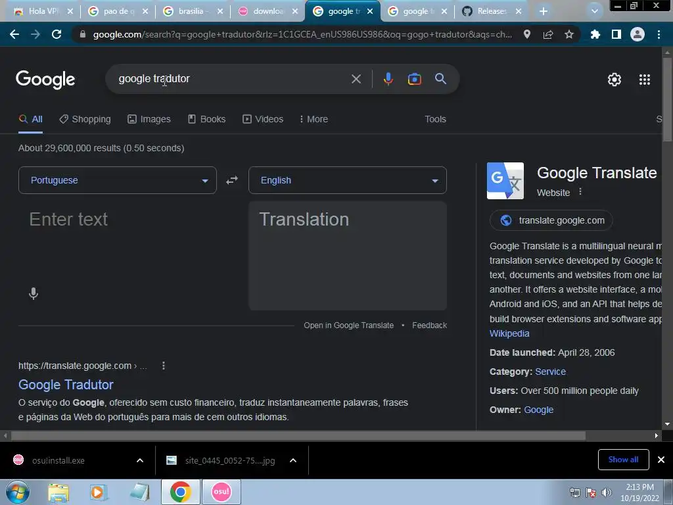The height and width of the screenshot is (505, 673).
Task: Open the Chrome profile avatar
Action: (638, 34)
